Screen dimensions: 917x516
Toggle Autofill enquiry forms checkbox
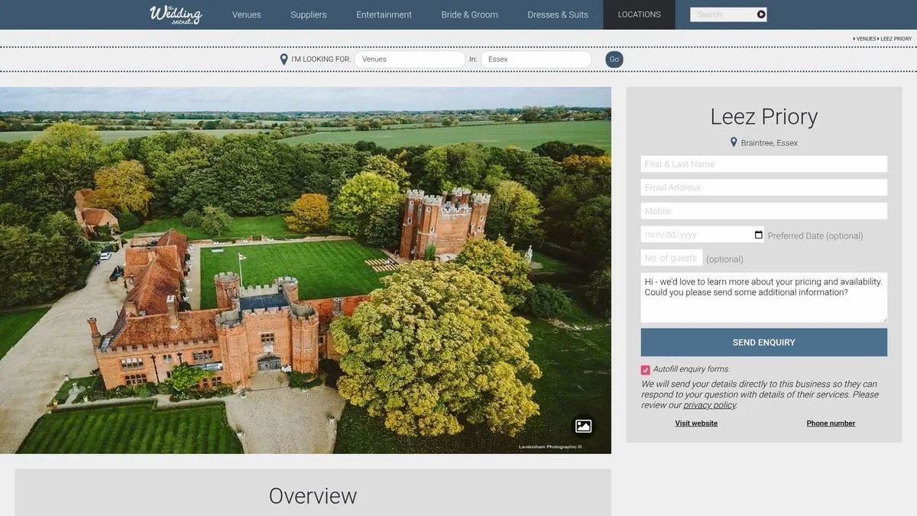click(x=646, y=369)
